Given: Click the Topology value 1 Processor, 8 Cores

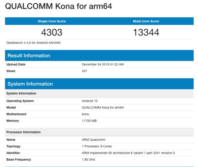Looking at the screenshot, I should [x=96, y=146].
